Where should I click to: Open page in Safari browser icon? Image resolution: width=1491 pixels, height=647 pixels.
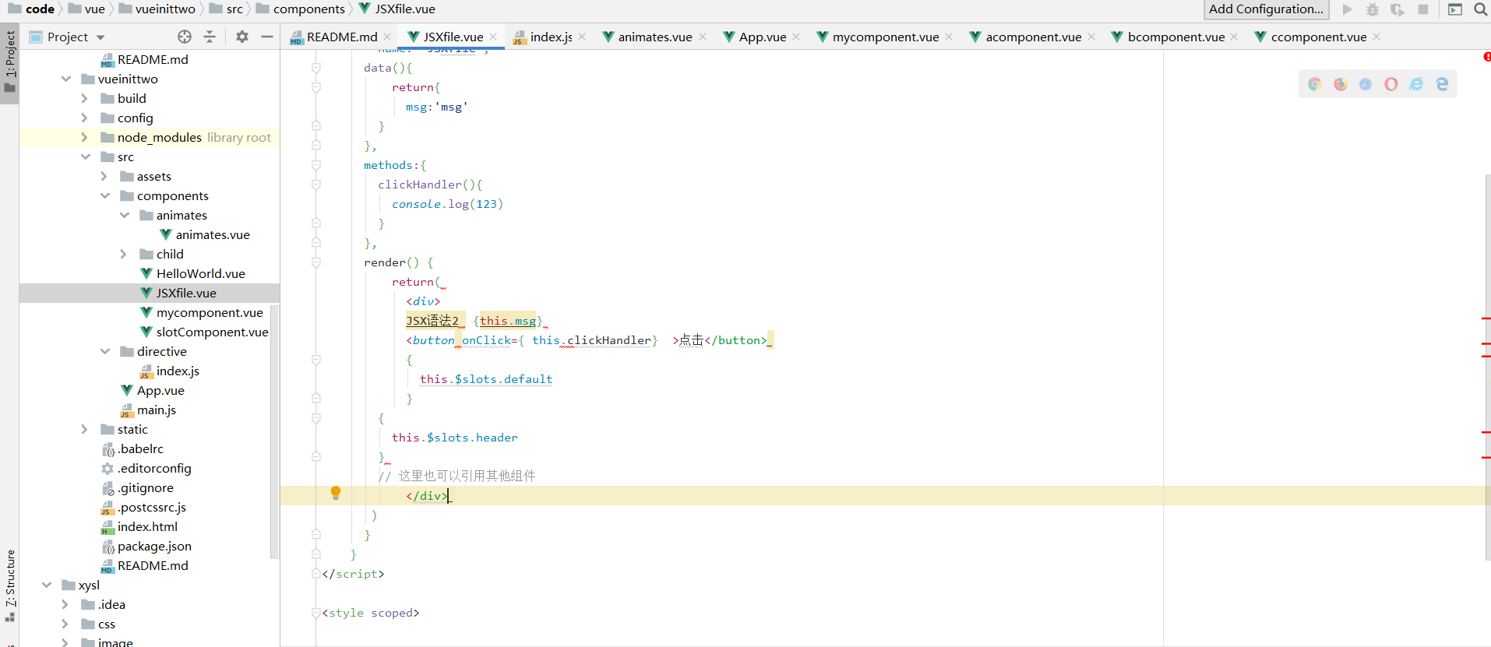tap(1366, 84)
